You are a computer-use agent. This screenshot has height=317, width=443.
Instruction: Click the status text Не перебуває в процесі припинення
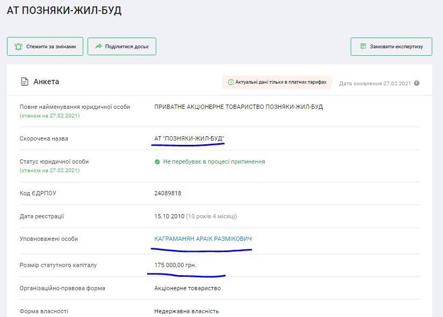pos(214,161)
